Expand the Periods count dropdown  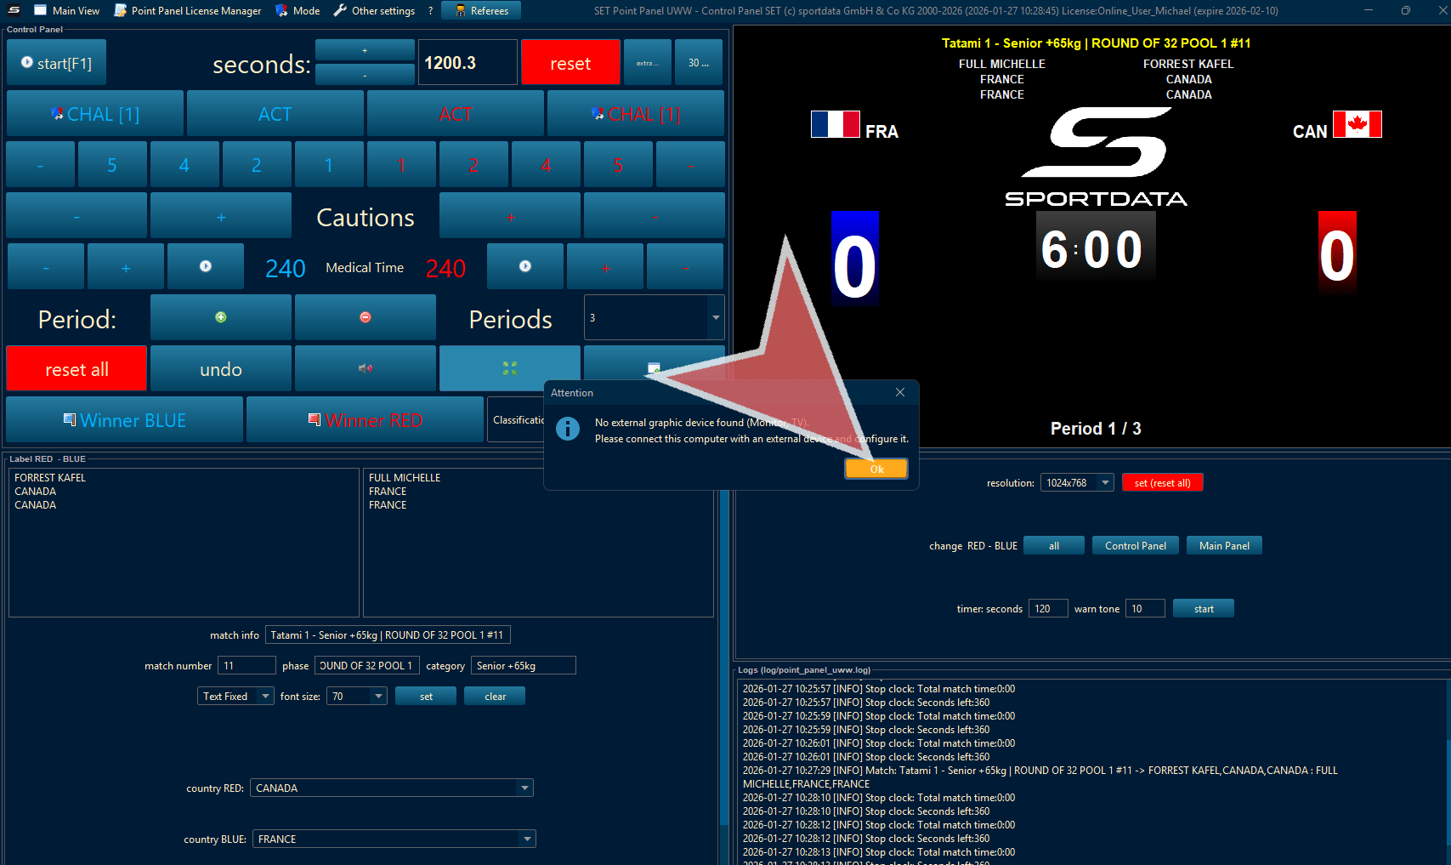(716, 317)
